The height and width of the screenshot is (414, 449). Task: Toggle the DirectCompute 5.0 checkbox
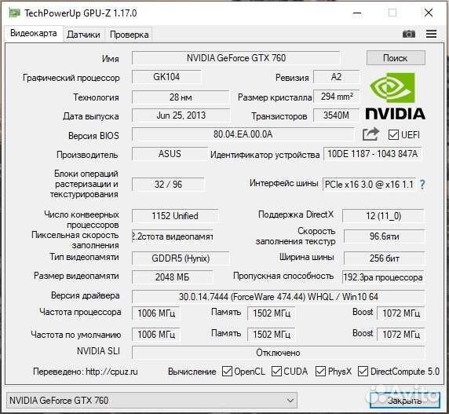point(363,372)
